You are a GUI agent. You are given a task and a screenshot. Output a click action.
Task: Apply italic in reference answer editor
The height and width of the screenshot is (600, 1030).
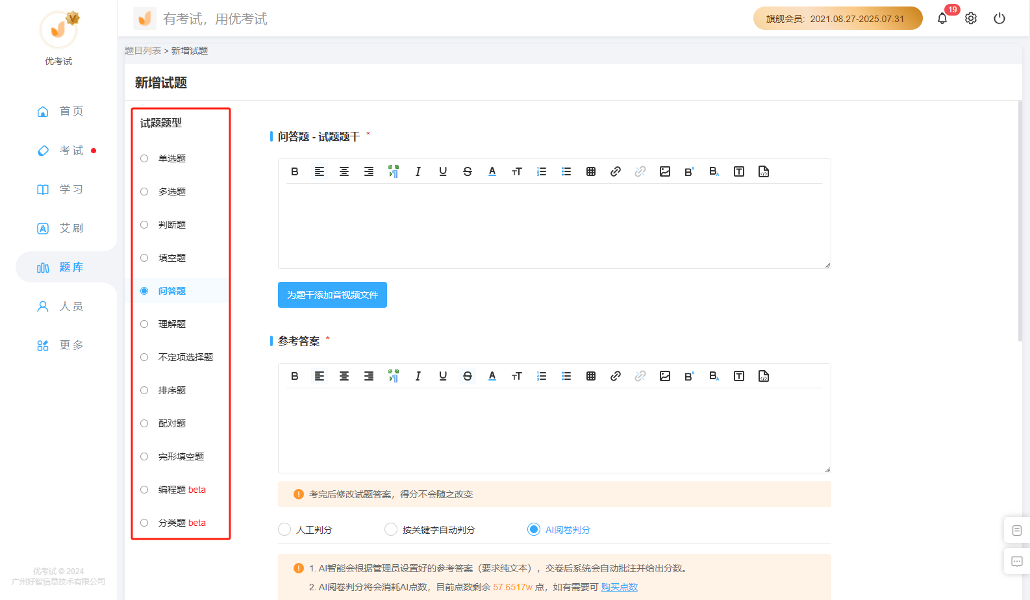click(x=418, y=376)
